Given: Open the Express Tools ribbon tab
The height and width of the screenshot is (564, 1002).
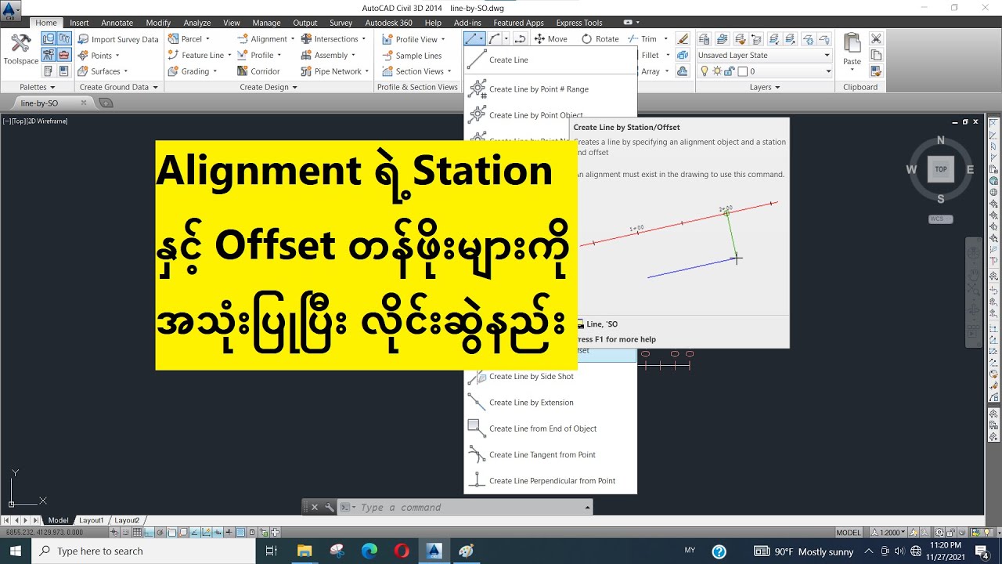Looking at the screenshot, I should point(579,23).
